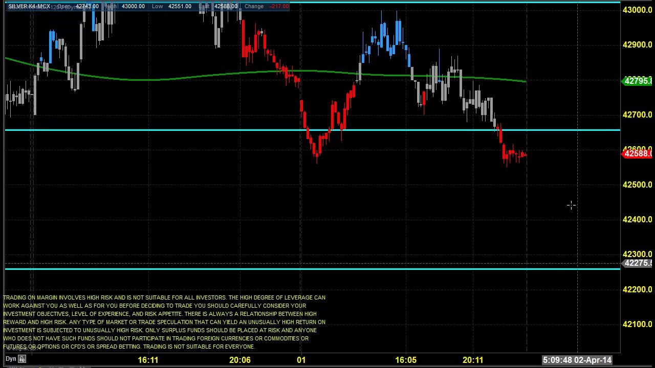Click the 5:09:48 02-Apr-14 clock display
The image size is (655, 368).
577,360
